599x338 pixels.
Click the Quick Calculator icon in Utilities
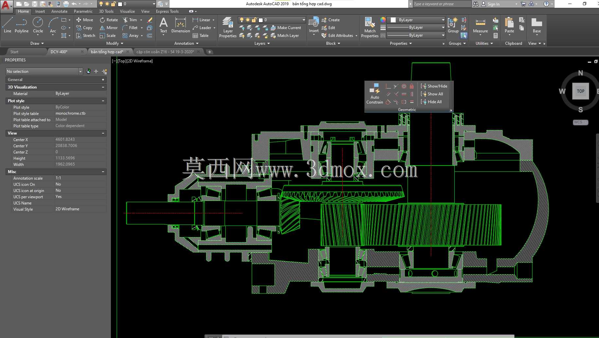pos(496,36)
